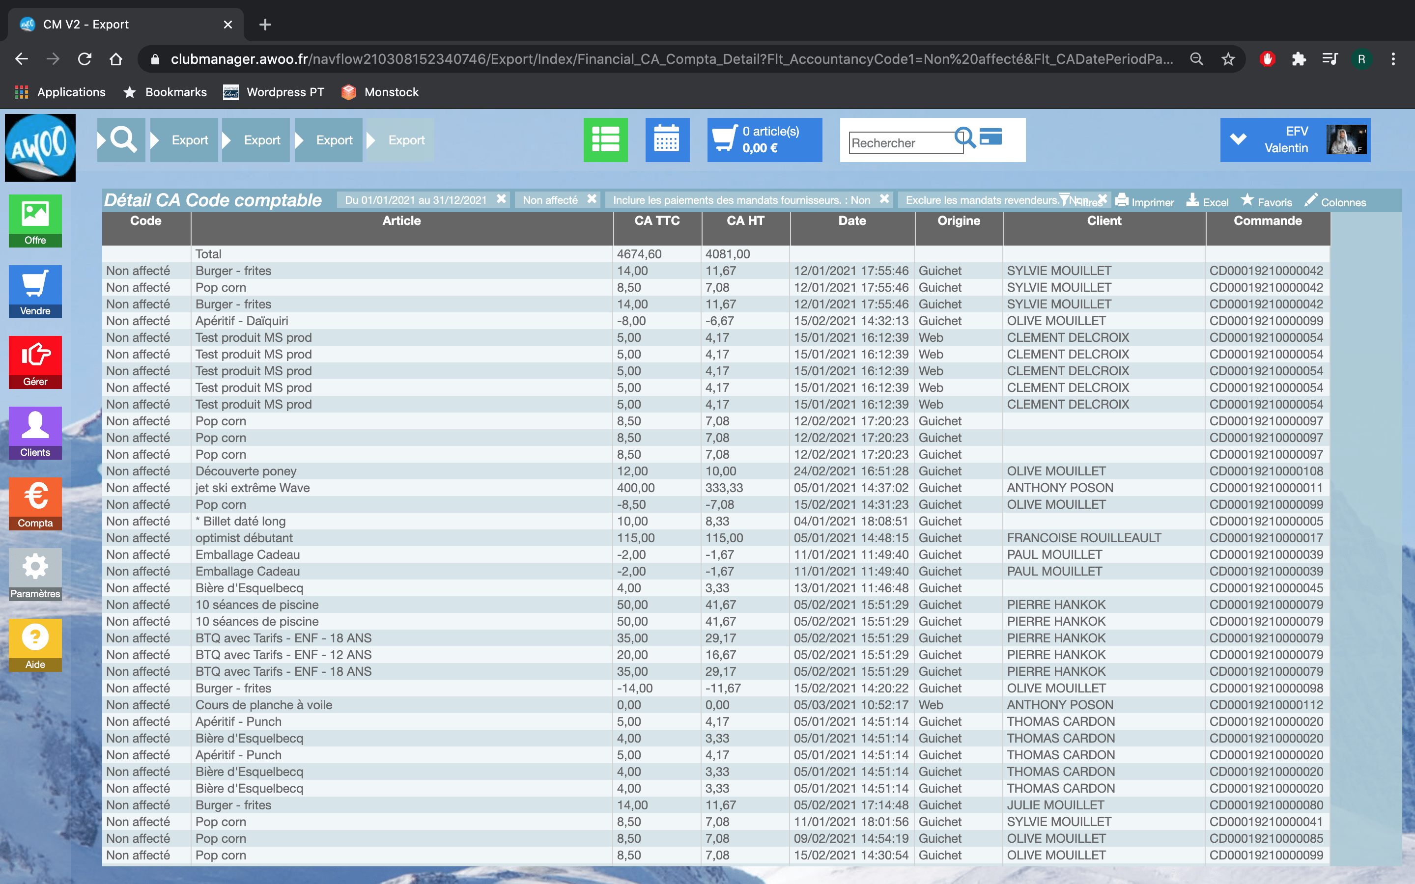Click the browser back arrow
Image resolution: width=1415 pixels, height=884 pixels.
coord(22,59)
